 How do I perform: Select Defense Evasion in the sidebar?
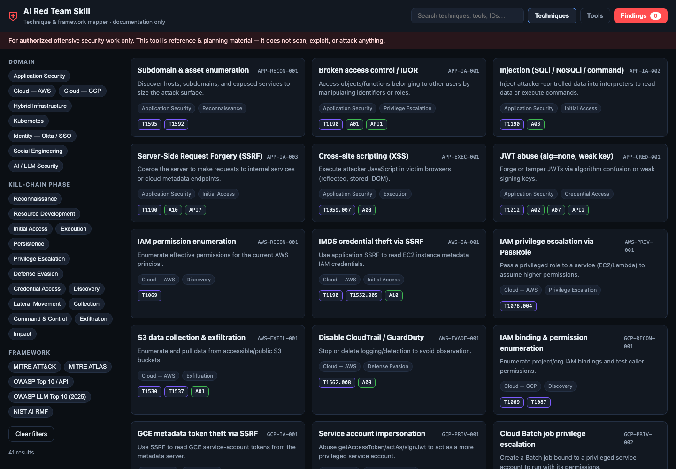tap(36, 274)
